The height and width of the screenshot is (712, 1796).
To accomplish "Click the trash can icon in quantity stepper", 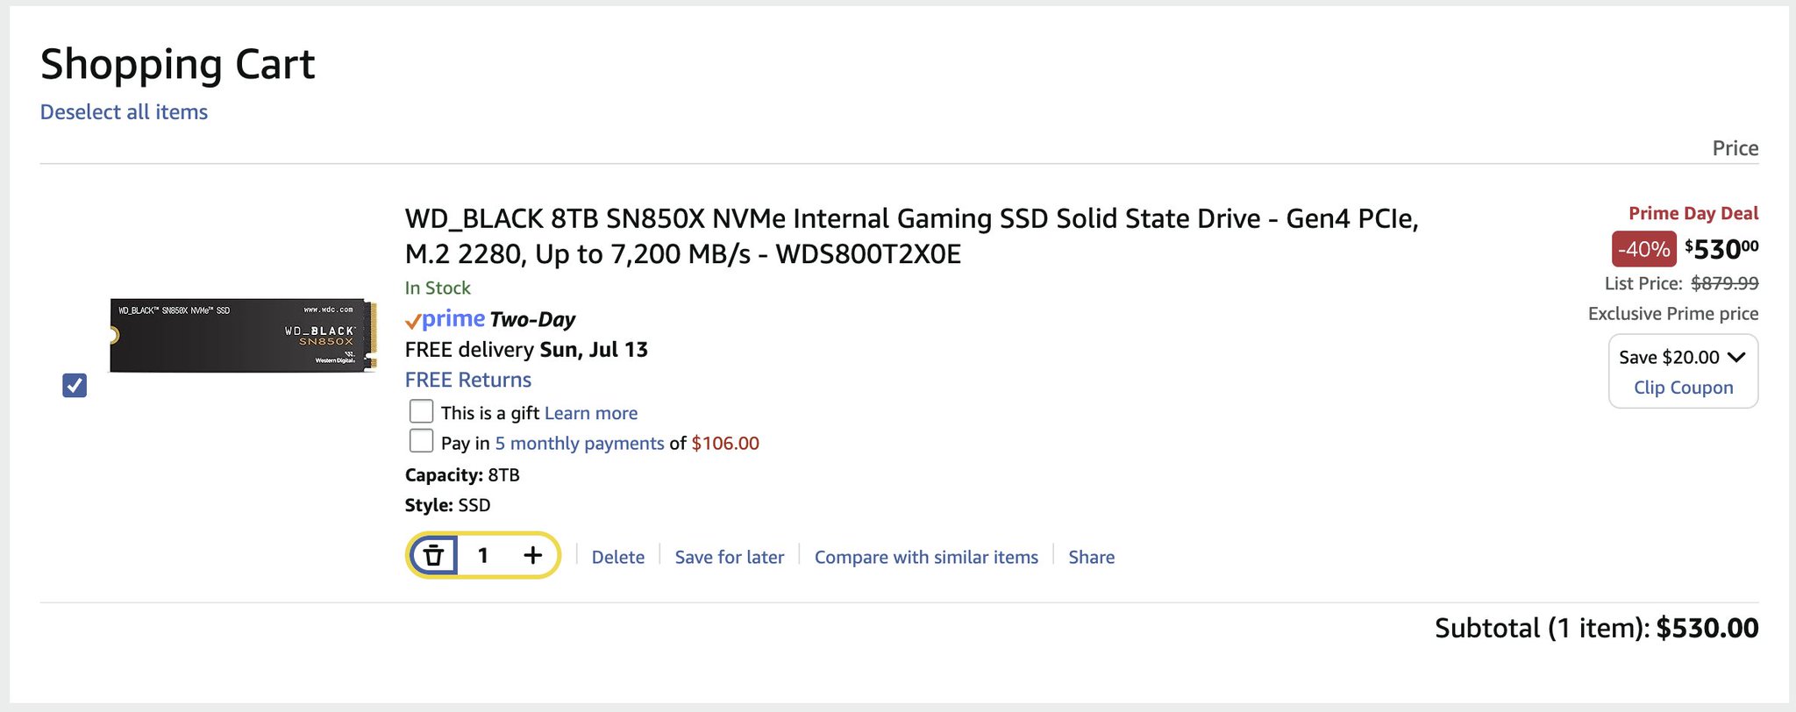I will [x=433, y=555].
